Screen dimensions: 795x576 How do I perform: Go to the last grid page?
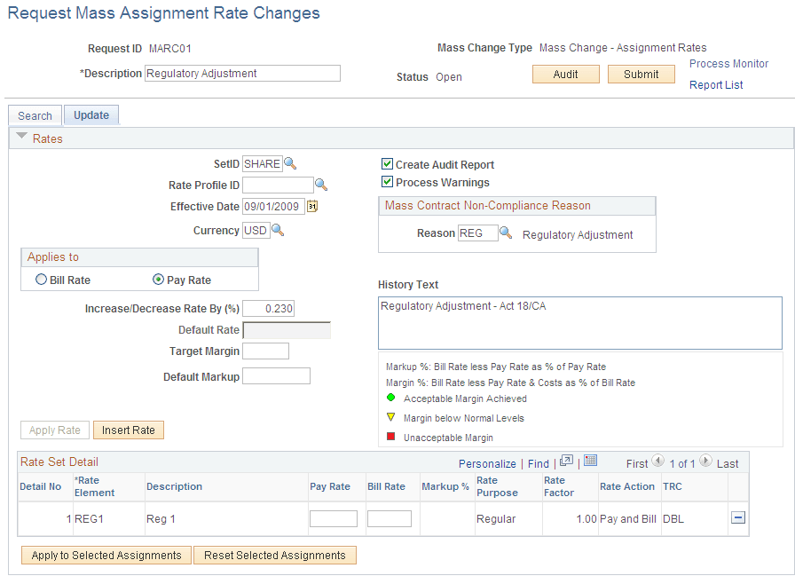(x=726, y=462)
